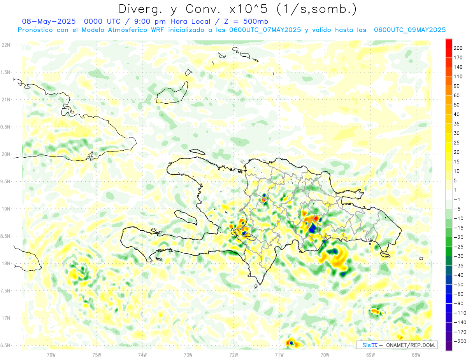The width and height of the screenshot is (467, 360).
Task: Click the '20N' latitude label
Action: tap(5, 154)
